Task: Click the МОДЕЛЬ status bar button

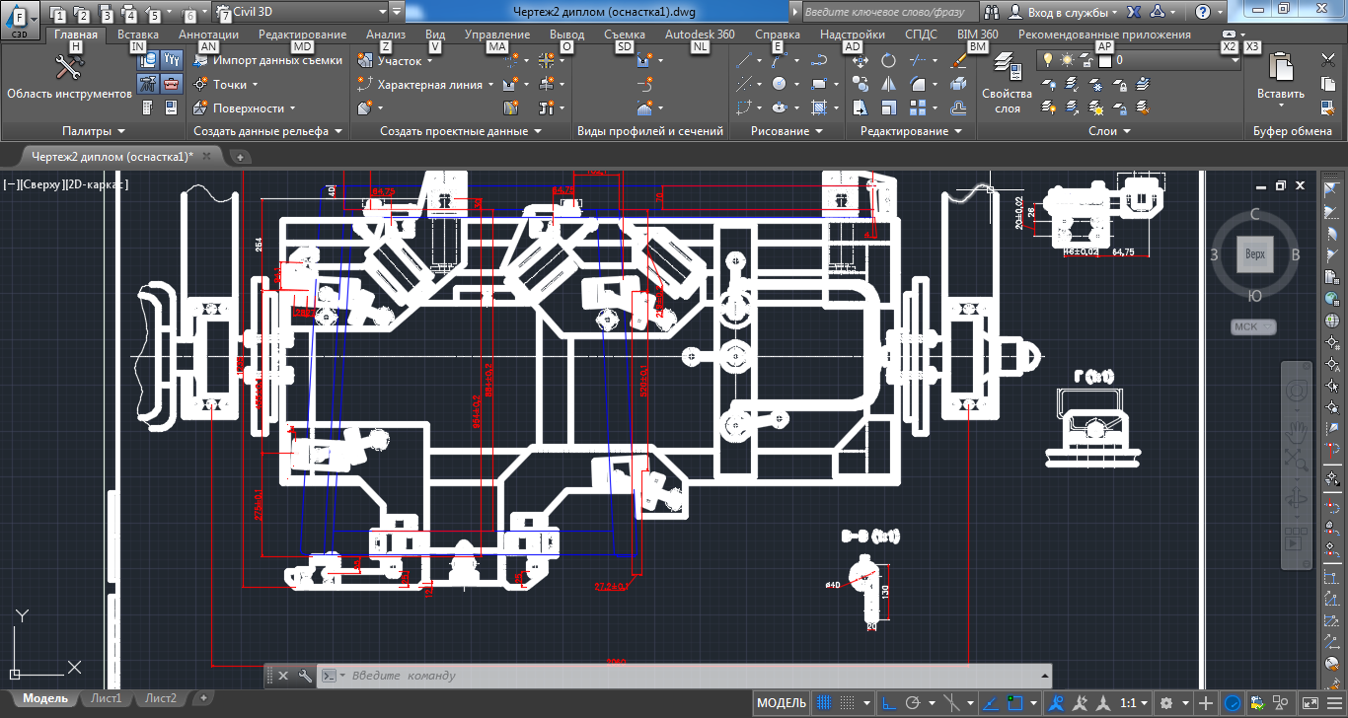Action: (782, 703)
